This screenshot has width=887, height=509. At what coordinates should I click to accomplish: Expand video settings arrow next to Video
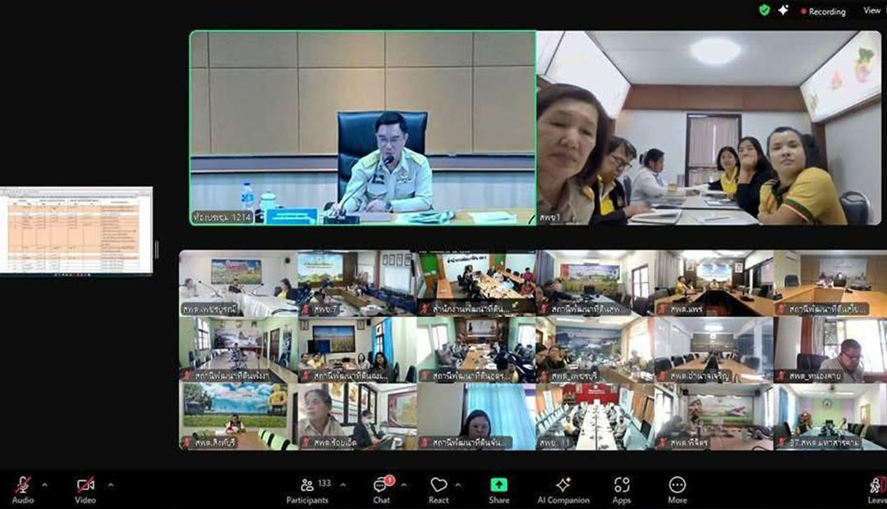click(110, 484)
